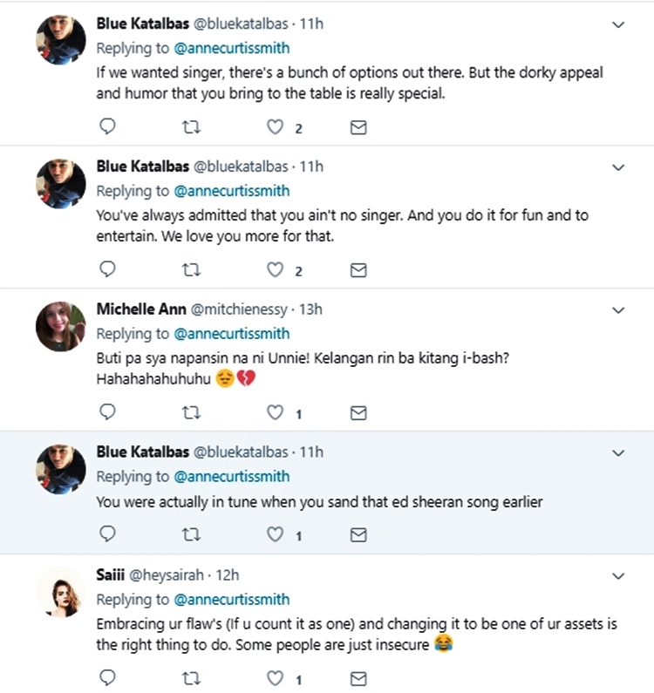Like Michelle Ann's tweet
The width and height of the screenshot is (654, 693).
coord(276,413)
